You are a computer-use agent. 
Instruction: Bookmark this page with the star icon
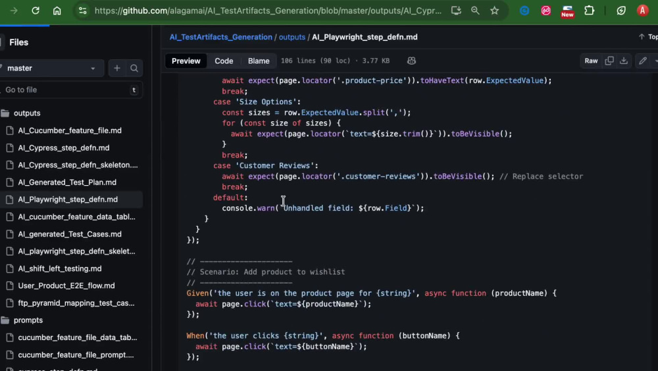click(x=495, y=11)
